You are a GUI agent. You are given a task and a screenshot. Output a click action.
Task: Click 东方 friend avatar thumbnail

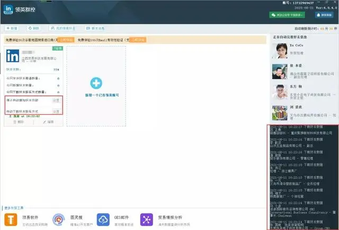click(x=280, y=93)
